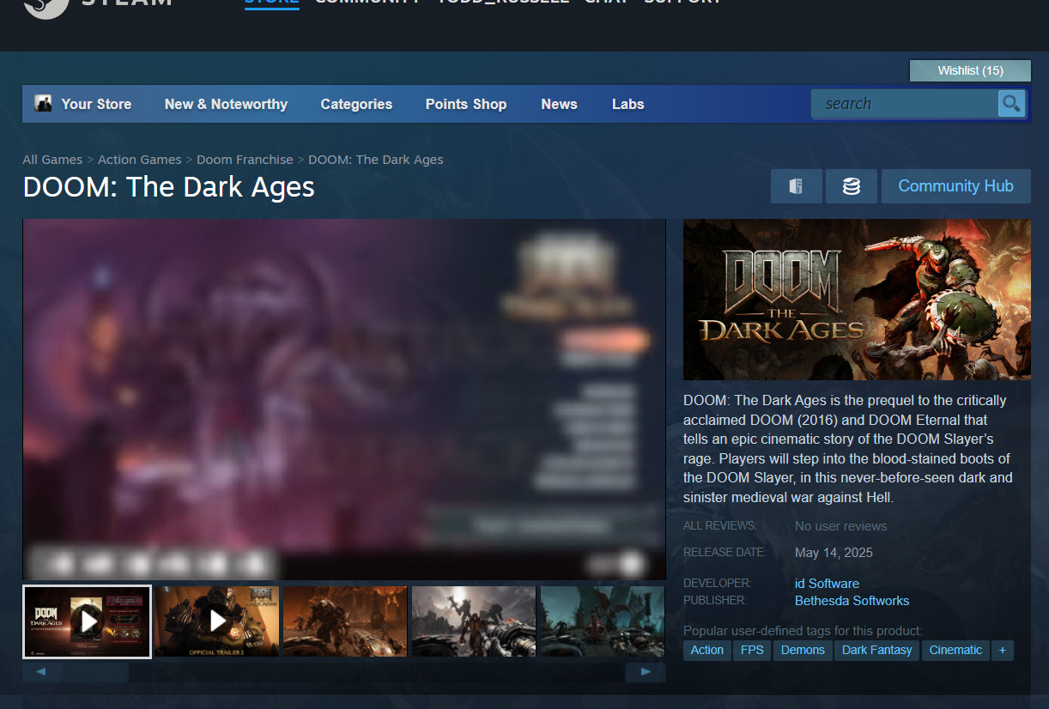Select the fourth screenshot thumbnail

click(474, 621)
